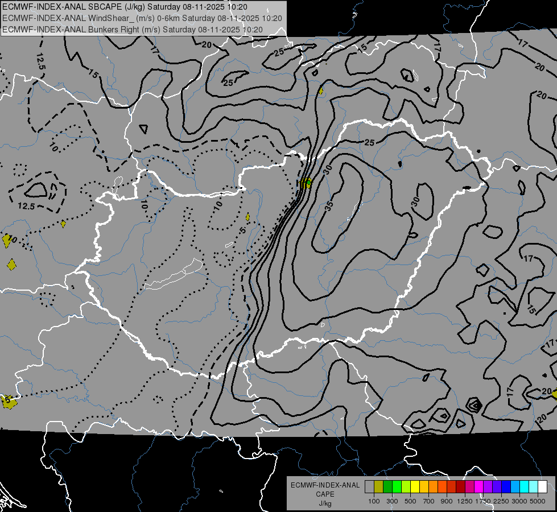Select the bright green legend swatch

(397, 487)
